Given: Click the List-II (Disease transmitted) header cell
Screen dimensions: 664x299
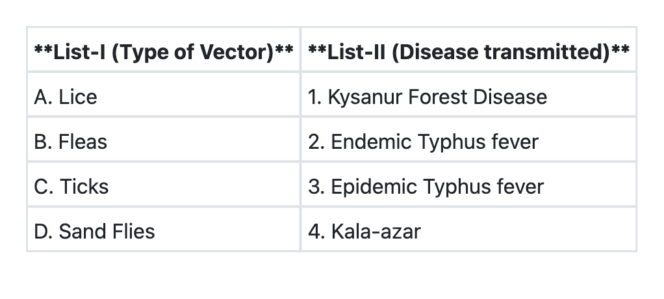Looking at the screenshot, I should coord(468,51).
